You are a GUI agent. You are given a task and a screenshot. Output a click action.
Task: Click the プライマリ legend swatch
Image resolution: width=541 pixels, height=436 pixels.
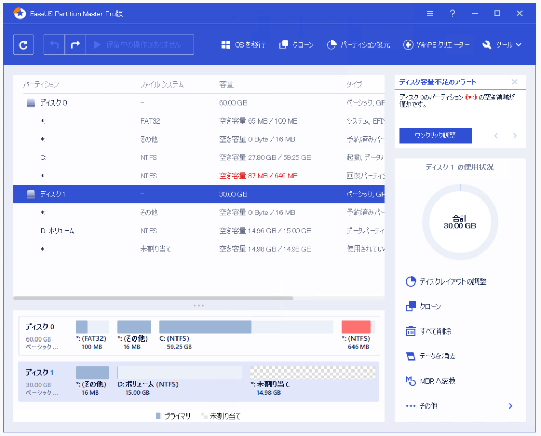[x=158, y=415]
